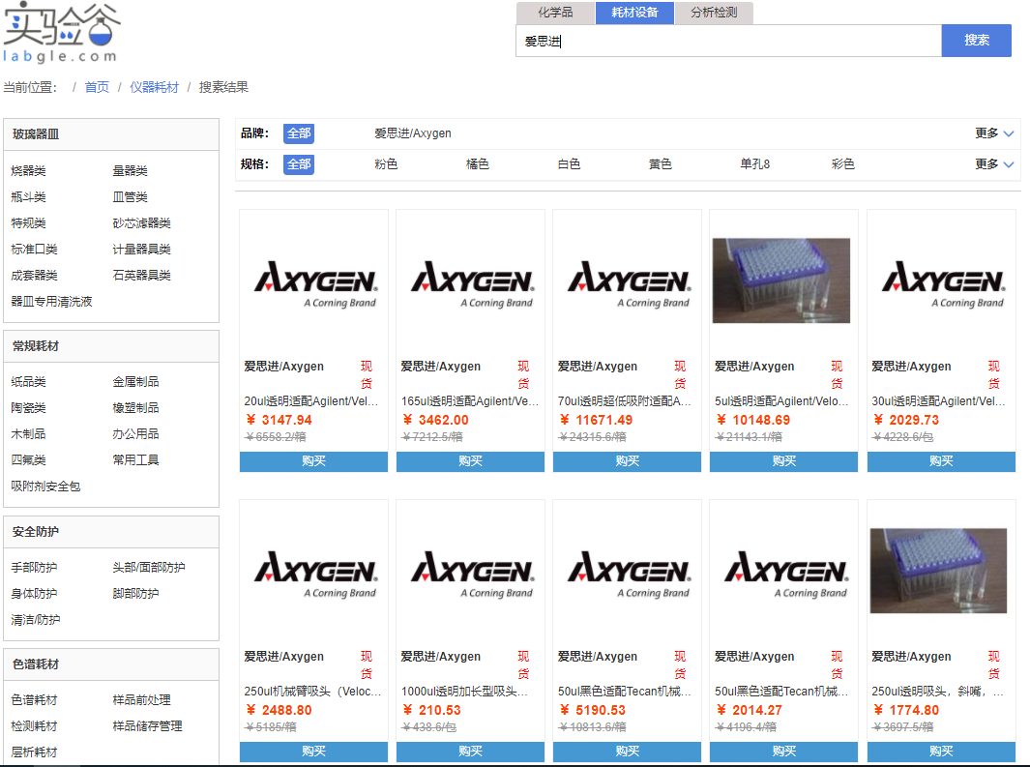Open 手部防护 under 安全防护
This screenshot has height=767, width=1030.
click(x=34, y=568)
